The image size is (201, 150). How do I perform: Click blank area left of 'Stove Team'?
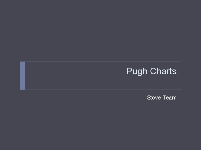coord(88,98)
